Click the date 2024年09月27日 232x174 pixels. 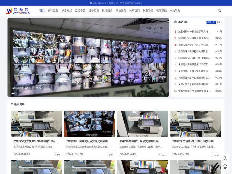181,154
